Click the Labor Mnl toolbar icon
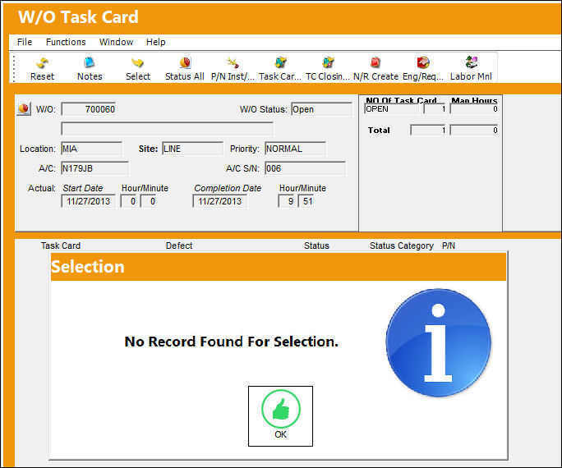562x468 pixels. point(471,68)
